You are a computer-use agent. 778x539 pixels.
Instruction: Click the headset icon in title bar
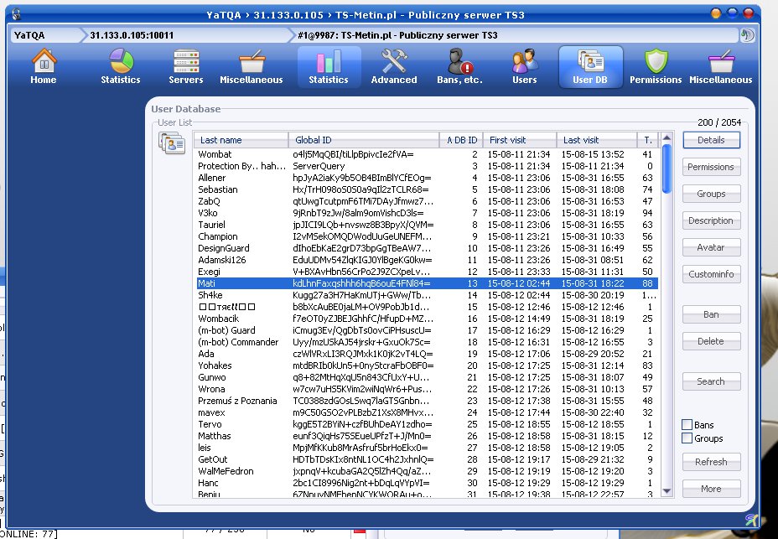pos(16,14)
